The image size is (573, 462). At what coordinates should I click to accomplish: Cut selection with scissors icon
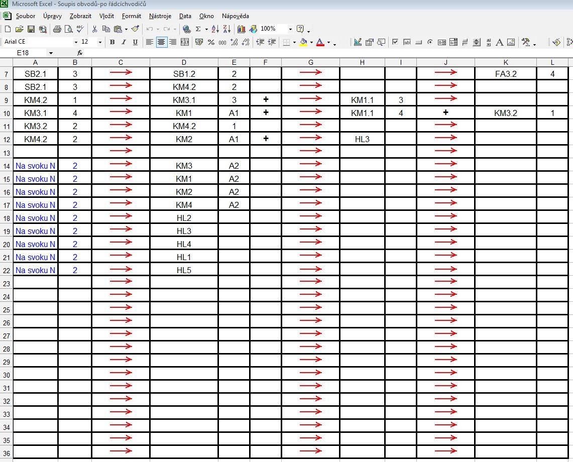pyautogui.click(x=94, y=29)
